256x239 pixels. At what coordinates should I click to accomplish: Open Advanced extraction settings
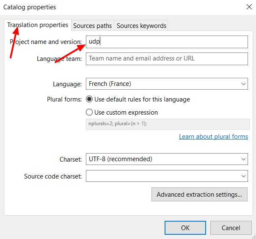pos(199,195)
